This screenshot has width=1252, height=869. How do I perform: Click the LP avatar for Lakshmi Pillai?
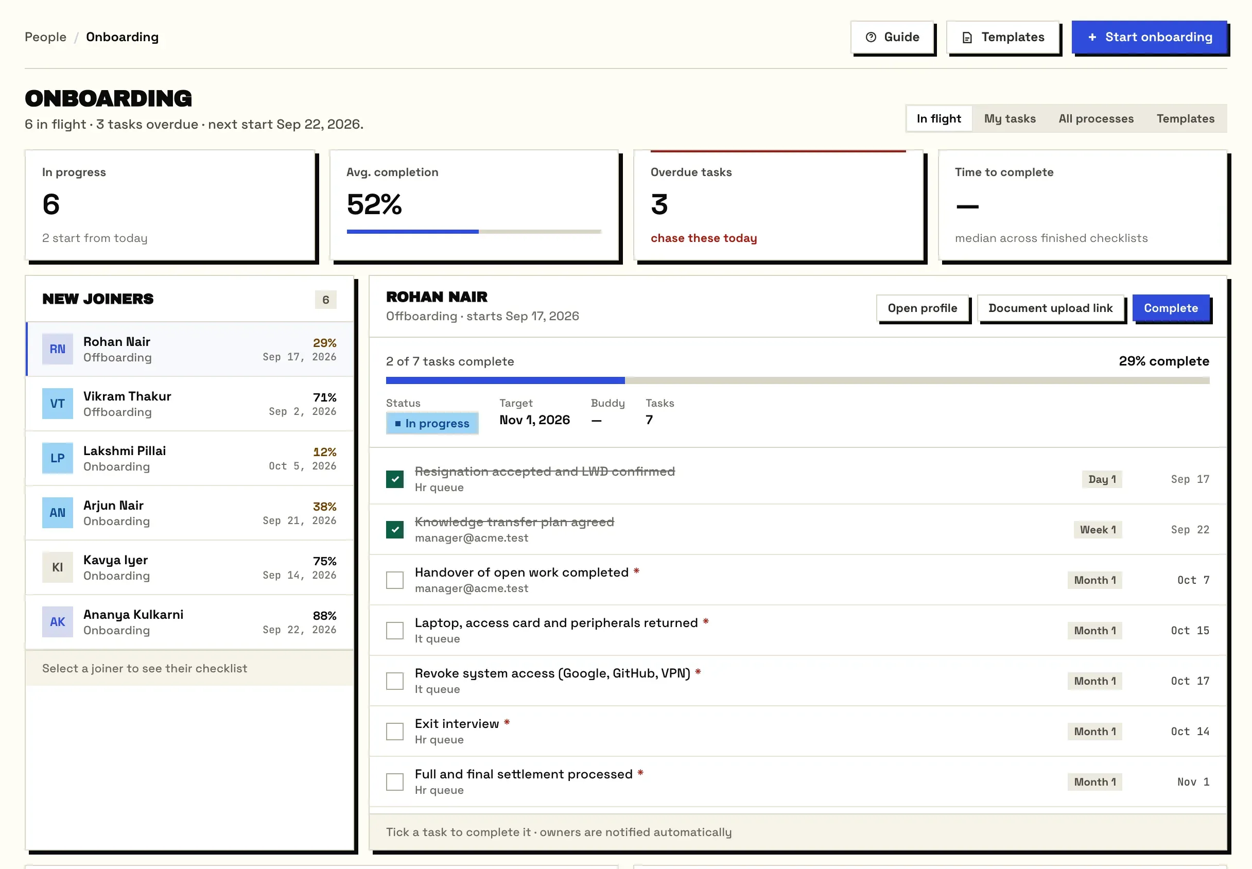click(x=58, y=458)
